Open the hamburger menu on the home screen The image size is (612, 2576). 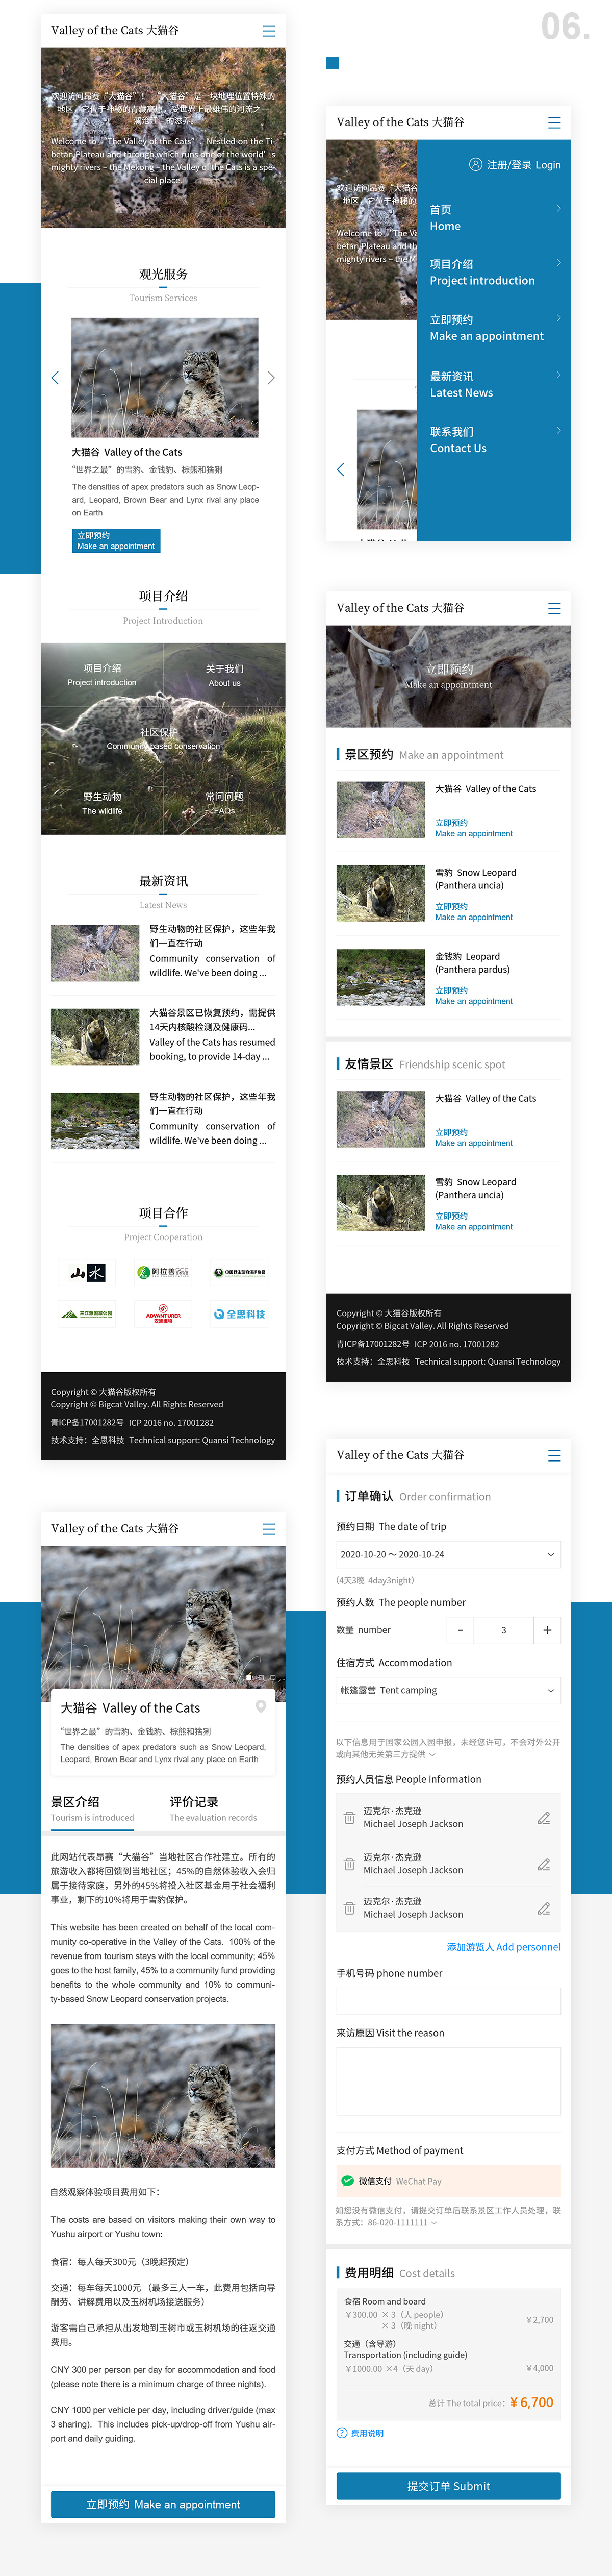click(x=268, y=31)
